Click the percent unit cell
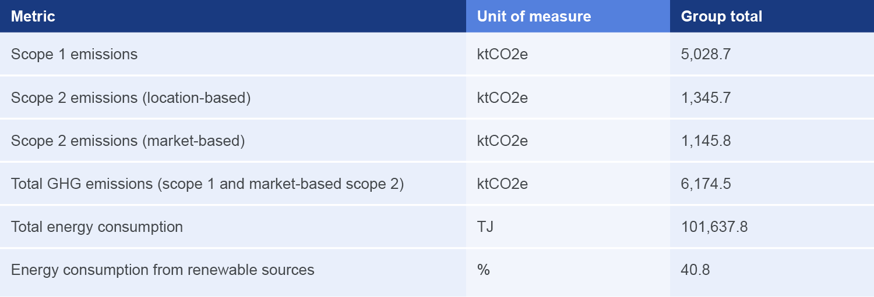 [x=483, y=270]
